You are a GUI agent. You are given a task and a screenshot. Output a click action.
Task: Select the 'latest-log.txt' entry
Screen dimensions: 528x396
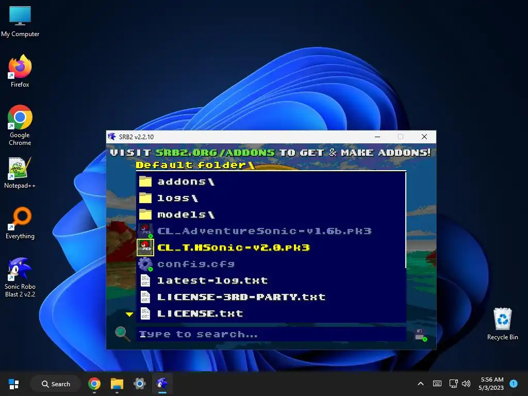pos(212,280)
